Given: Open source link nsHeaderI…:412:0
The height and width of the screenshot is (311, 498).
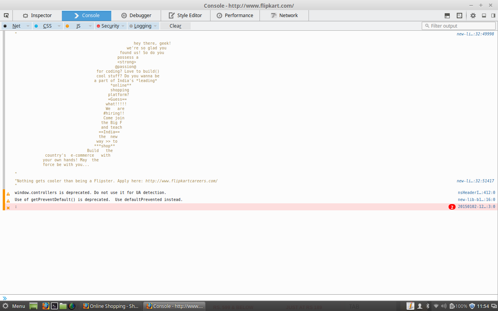Looking at the screenshot, I should click(476, 192).
